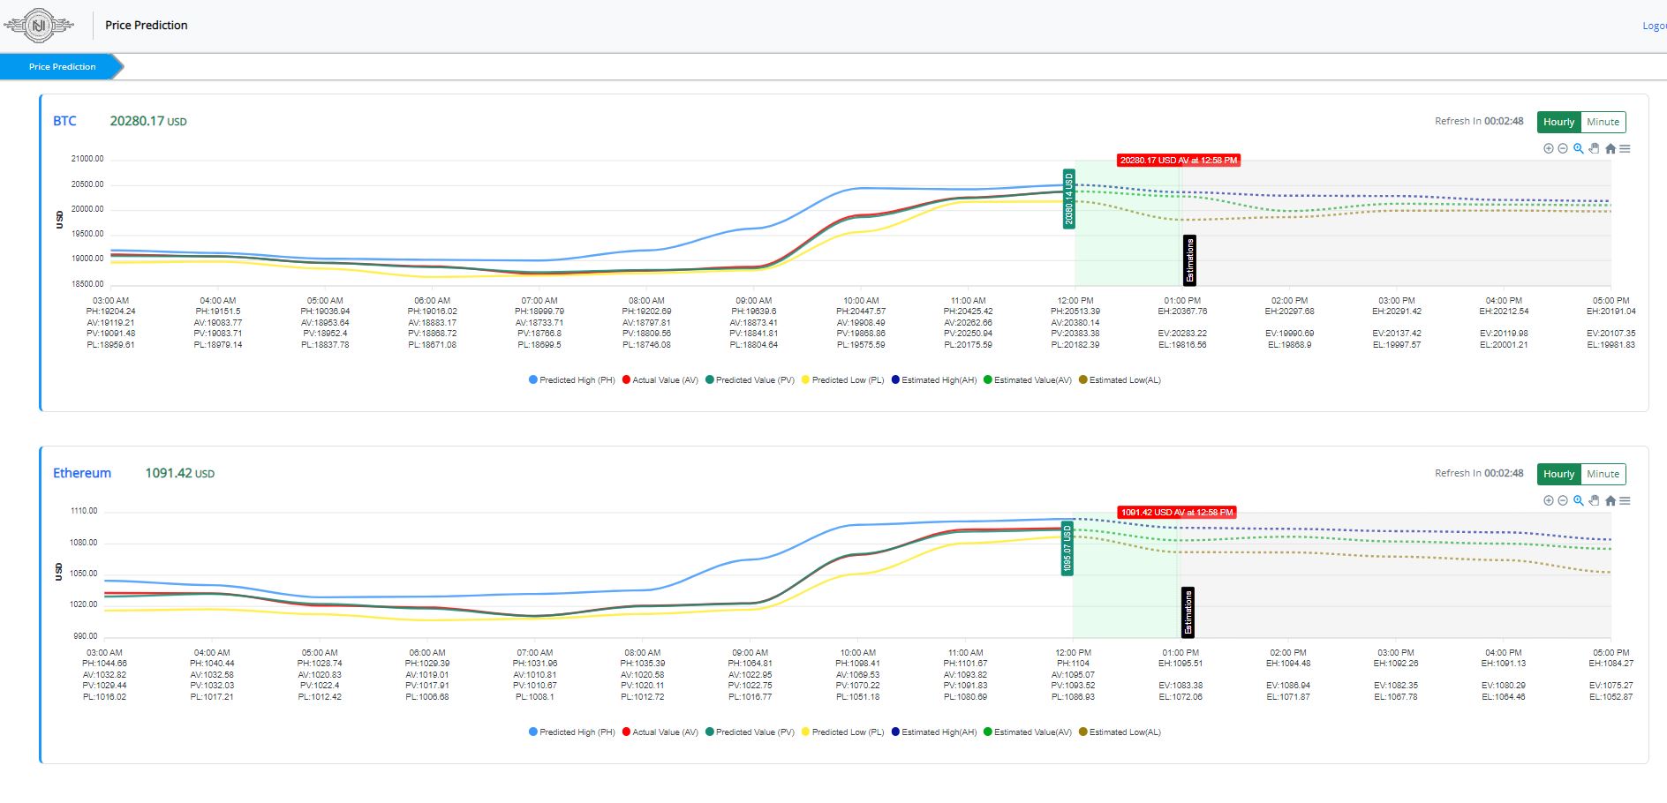Click the red Actual Value swatch in Ethereum legend
Image resolution: width=1667 pixels, height=803 pixels.
pos(626,732)
